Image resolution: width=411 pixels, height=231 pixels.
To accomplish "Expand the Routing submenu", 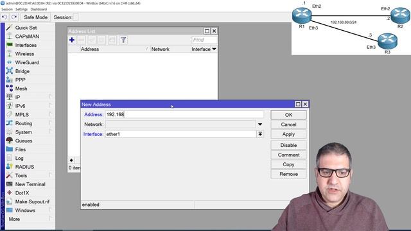I will (x=24, y=123).
